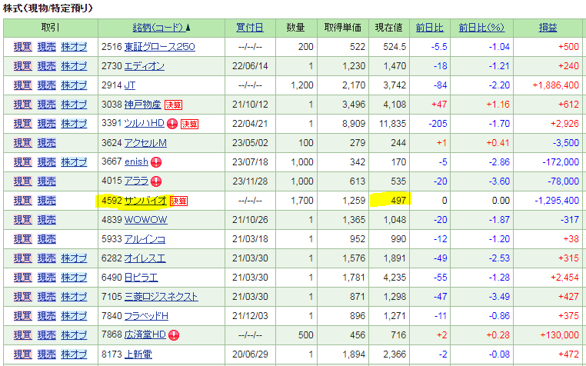Select サンバイオ loss value -1,295,400
586x366 pixels.
point(557,201)
